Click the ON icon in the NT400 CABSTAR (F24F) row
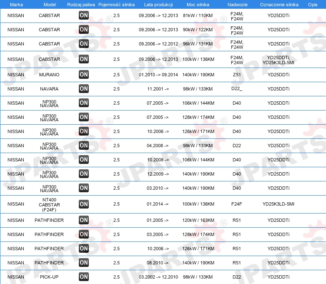The height and width of the screenshot is (284, 326). point(84,204)
